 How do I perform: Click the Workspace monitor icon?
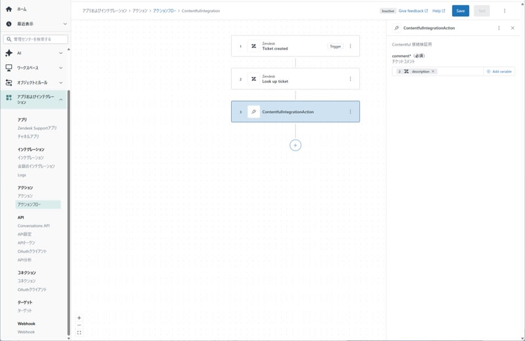coord(9,68)
